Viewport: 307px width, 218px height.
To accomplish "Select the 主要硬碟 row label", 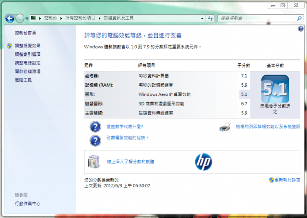I will click(94, 113).
